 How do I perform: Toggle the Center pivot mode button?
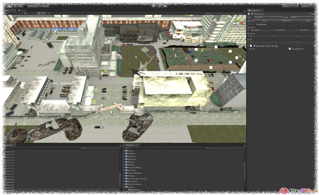33,6
